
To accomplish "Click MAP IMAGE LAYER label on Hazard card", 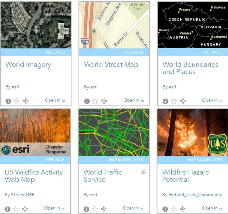I will [x=204, y=160].
